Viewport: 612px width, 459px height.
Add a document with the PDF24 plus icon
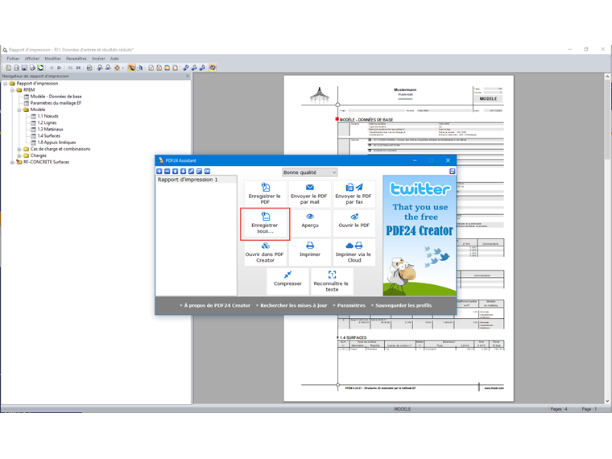pyautogui.click(x=159, y=172)
